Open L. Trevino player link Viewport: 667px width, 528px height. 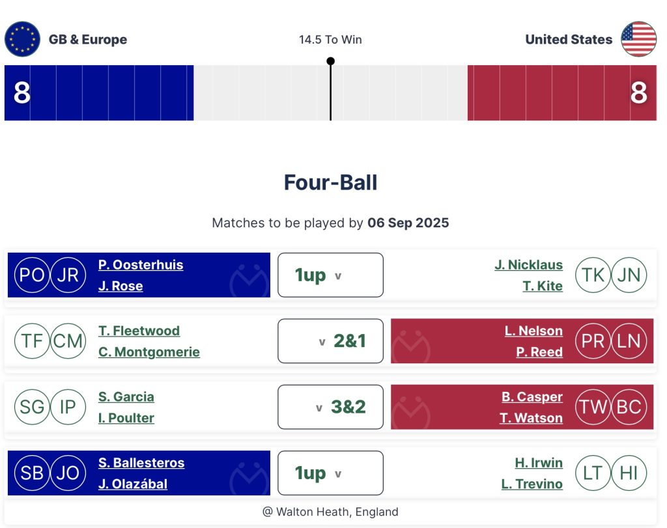coord(532,484)
